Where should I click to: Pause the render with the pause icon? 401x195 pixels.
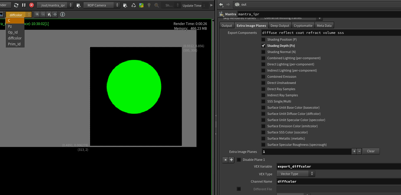coord(24,5)
